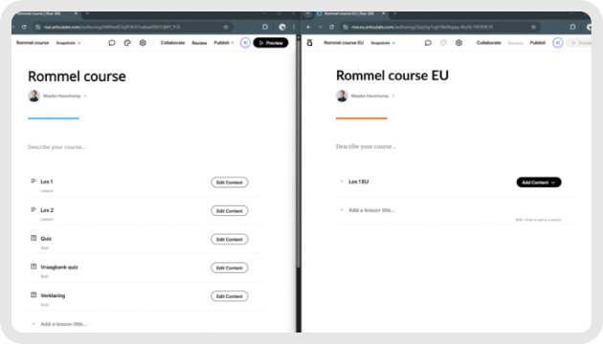This screenshot has width=603, height=344.
Task: Click the 'Rommel course EU' heading
Action: [392, 75]
